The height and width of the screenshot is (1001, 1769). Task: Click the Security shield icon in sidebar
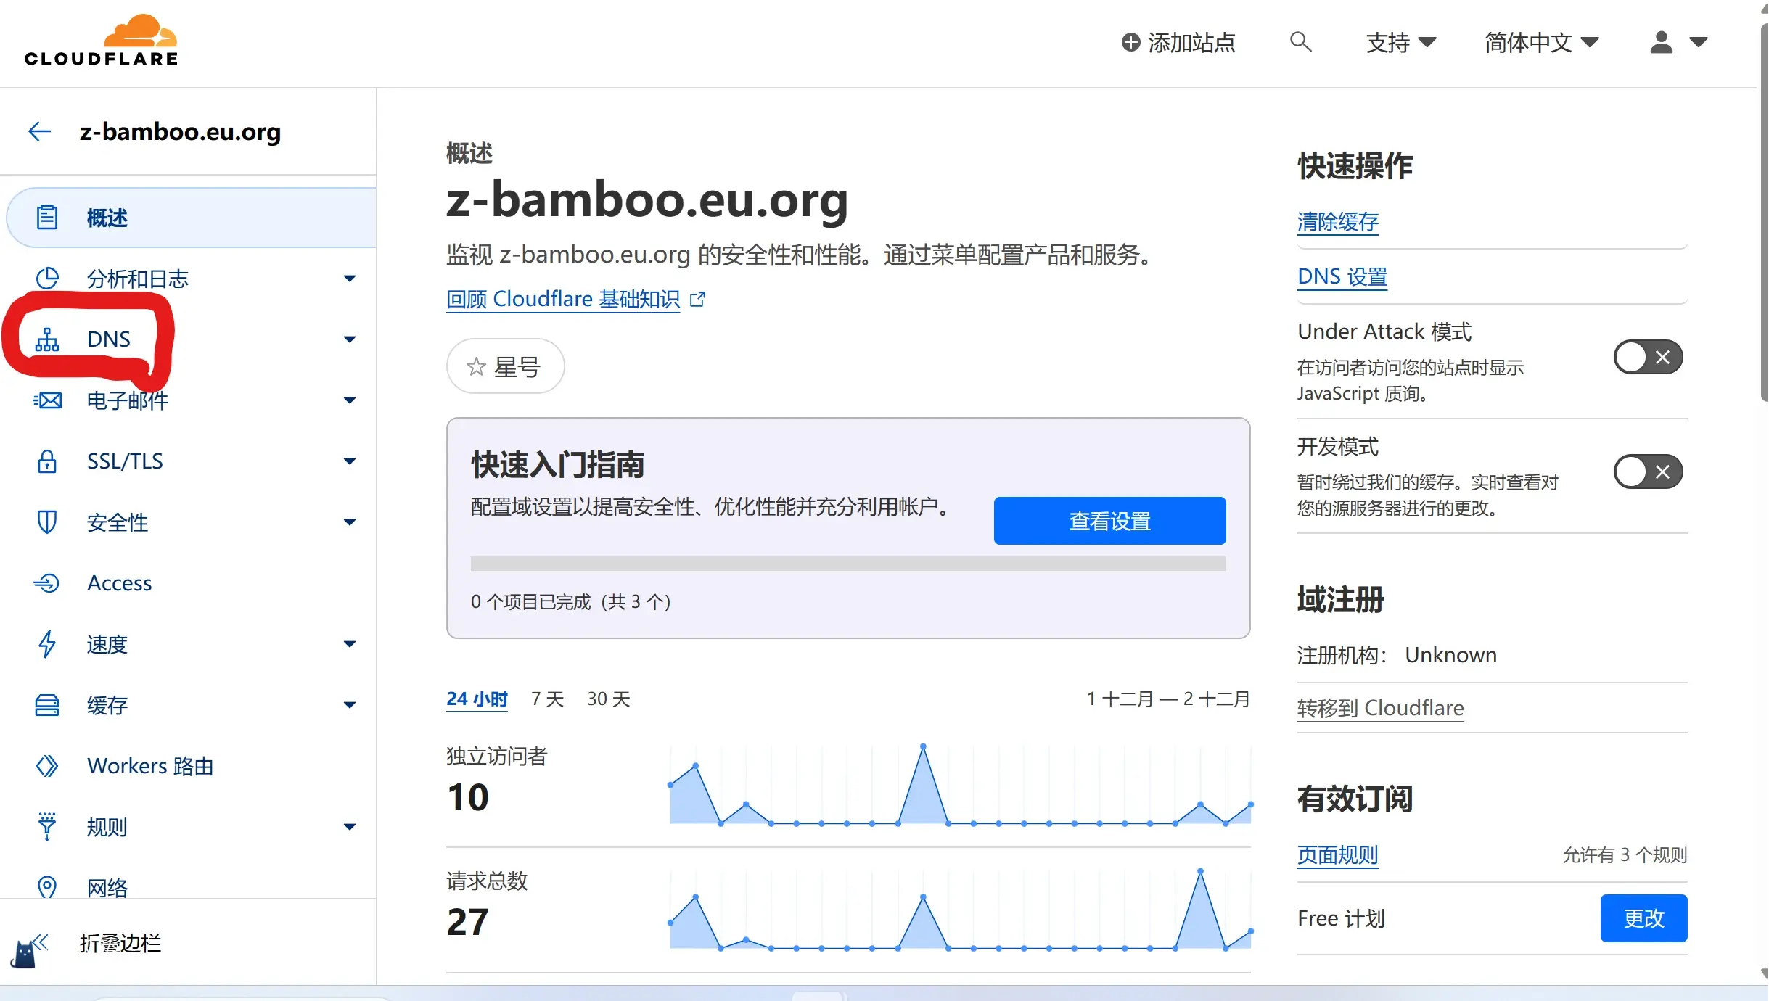47,522
